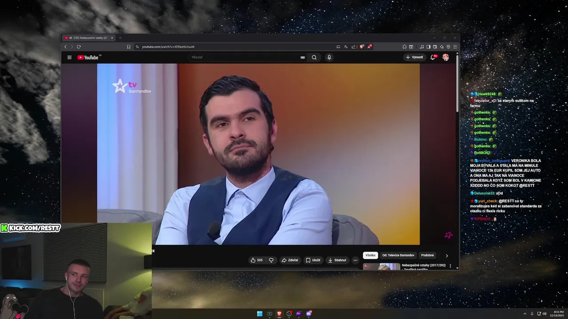Show hidden tray icons chevron

point(525,314)
